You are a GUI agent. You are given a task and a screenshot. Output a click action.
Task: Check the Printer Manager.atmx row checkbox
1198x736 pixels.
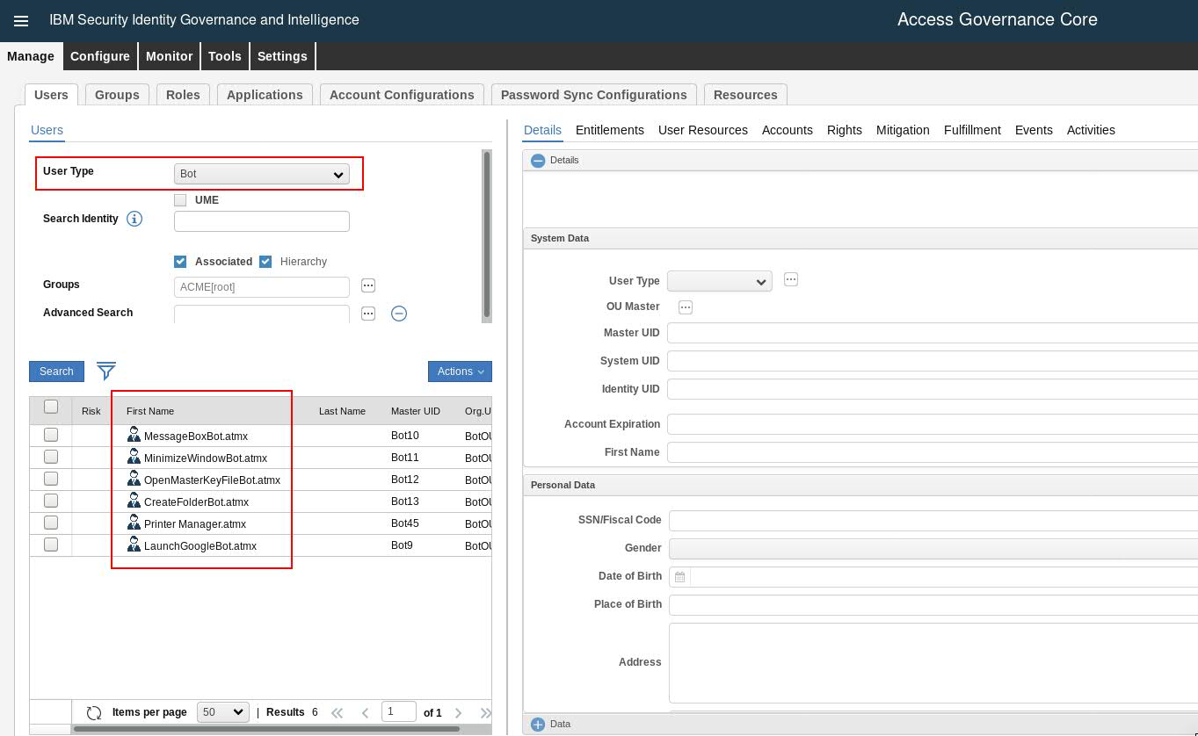pyautogui.click(x=51, y=523)
